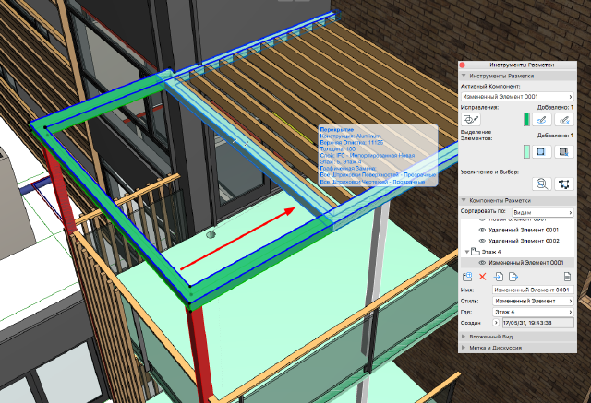Click the remove element highlight icon

coord(564,151)
